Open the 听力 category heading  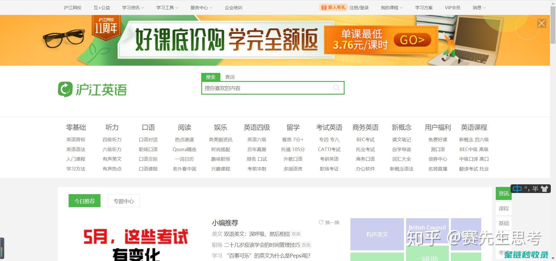112,127
